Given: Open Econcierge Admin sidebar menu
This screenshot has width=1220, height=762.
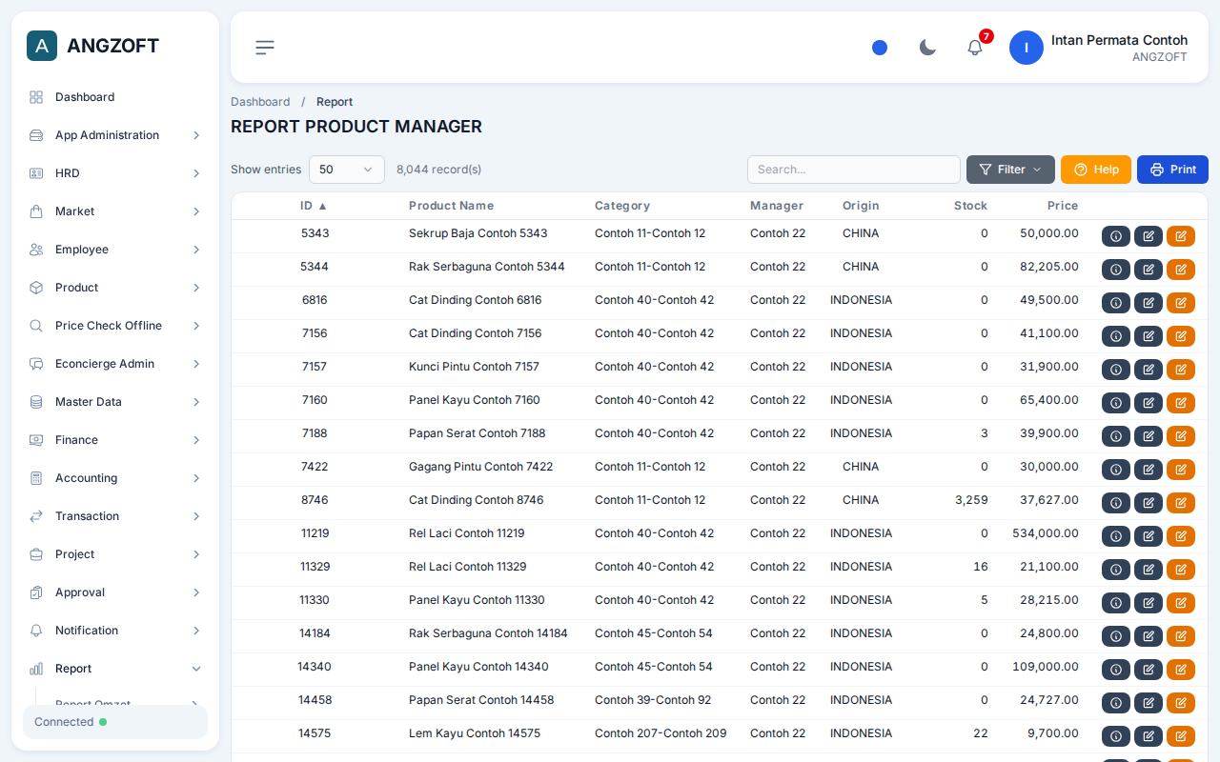Looking at the screenshot, I should point(115,364).
